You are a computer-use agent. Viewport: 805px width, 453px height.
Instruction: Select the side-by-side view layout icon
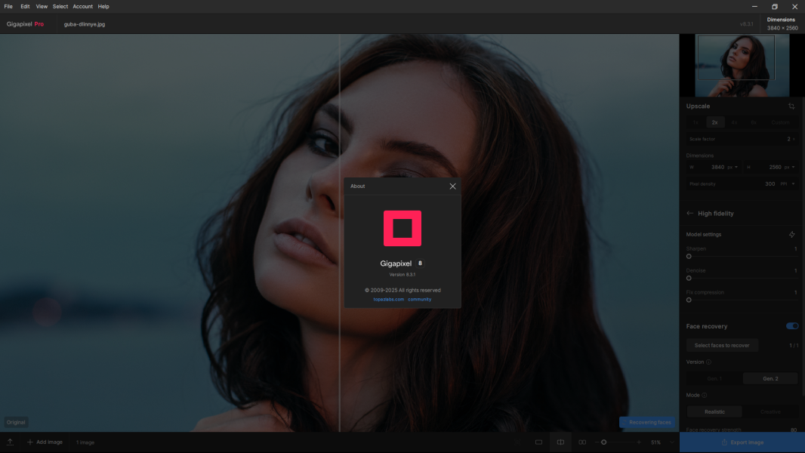click(x=582, y=442)
